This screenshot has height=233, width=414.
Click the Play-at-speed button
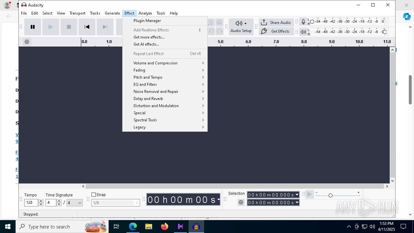tap(310, 194)
